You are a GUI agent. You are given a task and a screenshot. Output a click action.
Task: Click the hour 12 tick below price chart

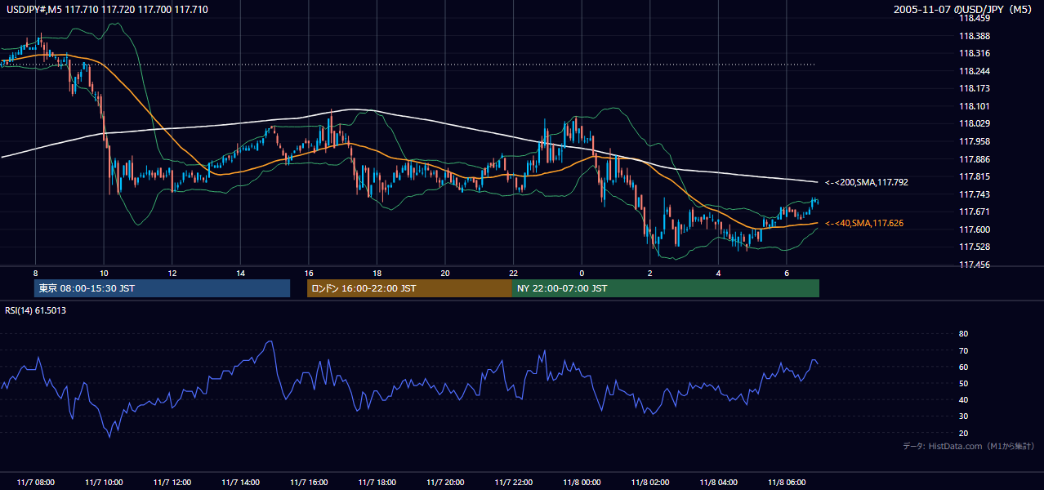(x=172, y=273)
